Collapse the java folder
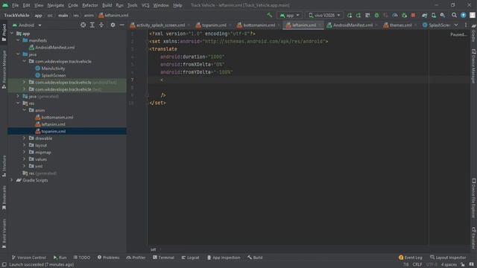Screen dimensions: 477x268 (18, 54)
